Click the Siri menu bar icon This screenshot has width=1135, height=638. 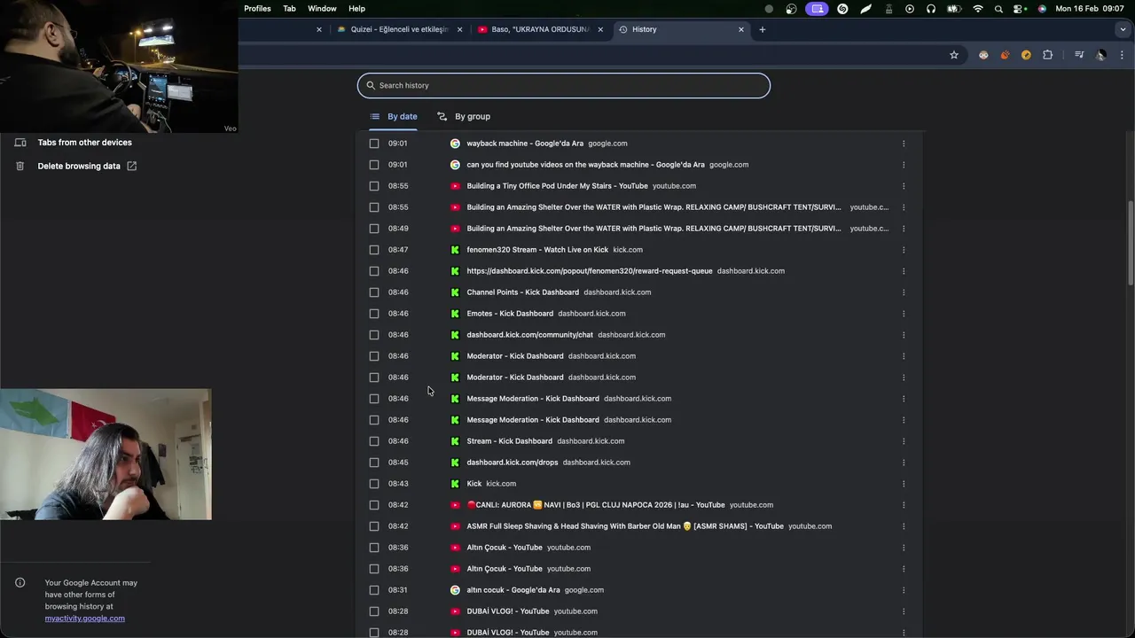pyautogui.click(x=1042, y=8)
